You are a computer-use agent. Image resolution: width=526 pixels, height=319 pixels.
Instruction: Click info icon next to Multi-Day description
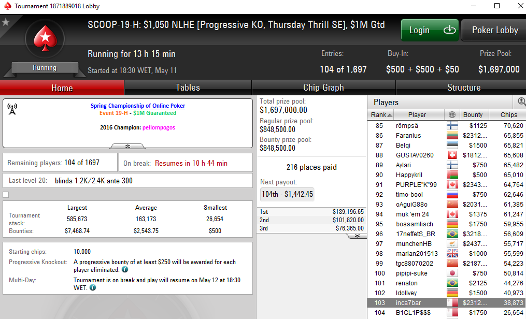93,287
